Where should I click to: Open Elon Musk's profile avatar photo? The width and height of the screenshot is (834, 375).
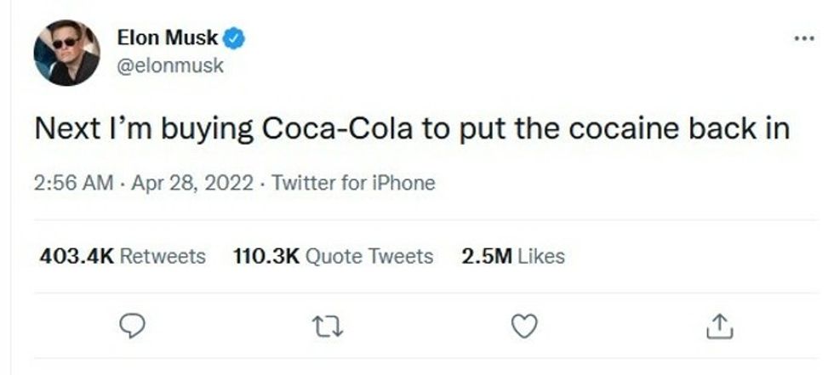pos(66,53)
